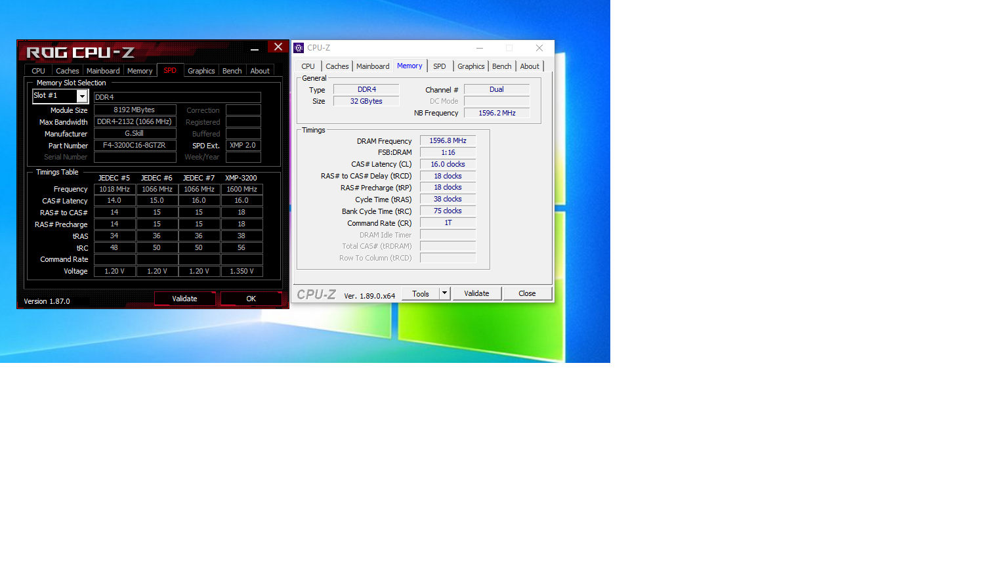Click the XMP-3200 column header
The height and width of the screenshot is (567, 1008).
241,178
